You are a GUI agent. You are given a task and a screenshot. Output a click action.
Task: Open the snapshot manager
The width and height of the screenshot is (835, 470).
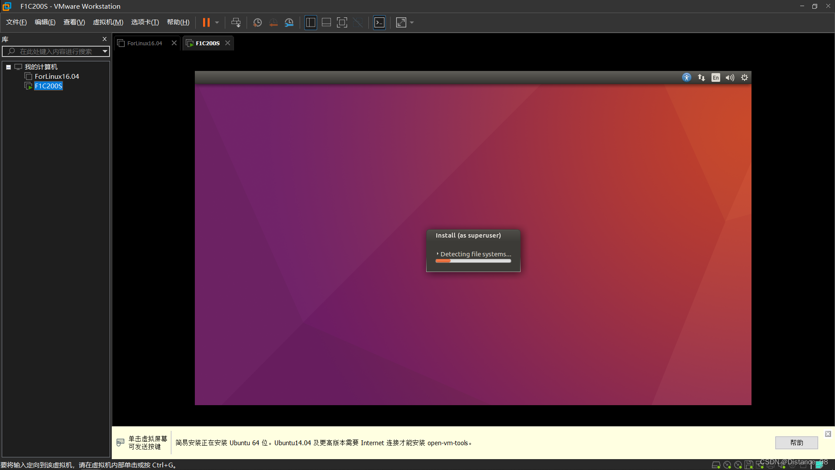289,23
